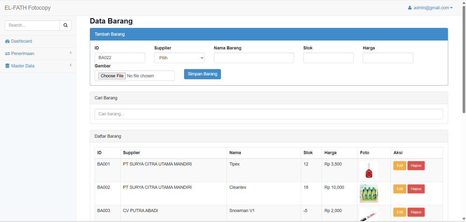Edit the Tipex item BA001
The height and width of the screenshot is (222, 466).
[399, 166]
